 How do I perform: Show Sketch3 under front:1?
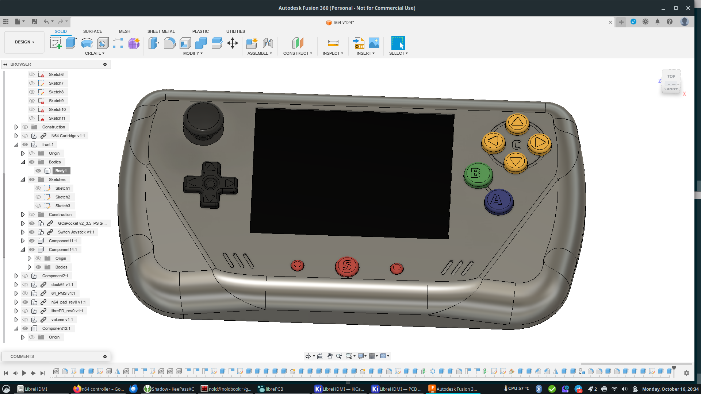(38, 206)
